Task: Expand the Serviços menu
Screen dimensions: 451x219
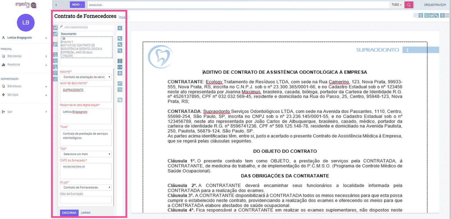Action: click(25, 95)
